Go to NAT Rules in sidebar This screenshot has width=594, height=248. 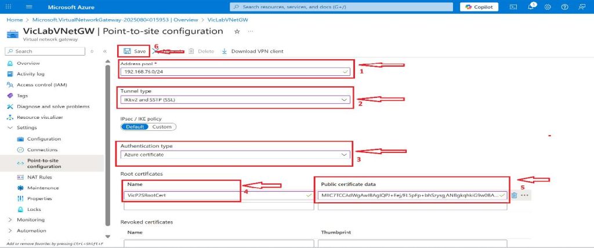click(39, 177)
